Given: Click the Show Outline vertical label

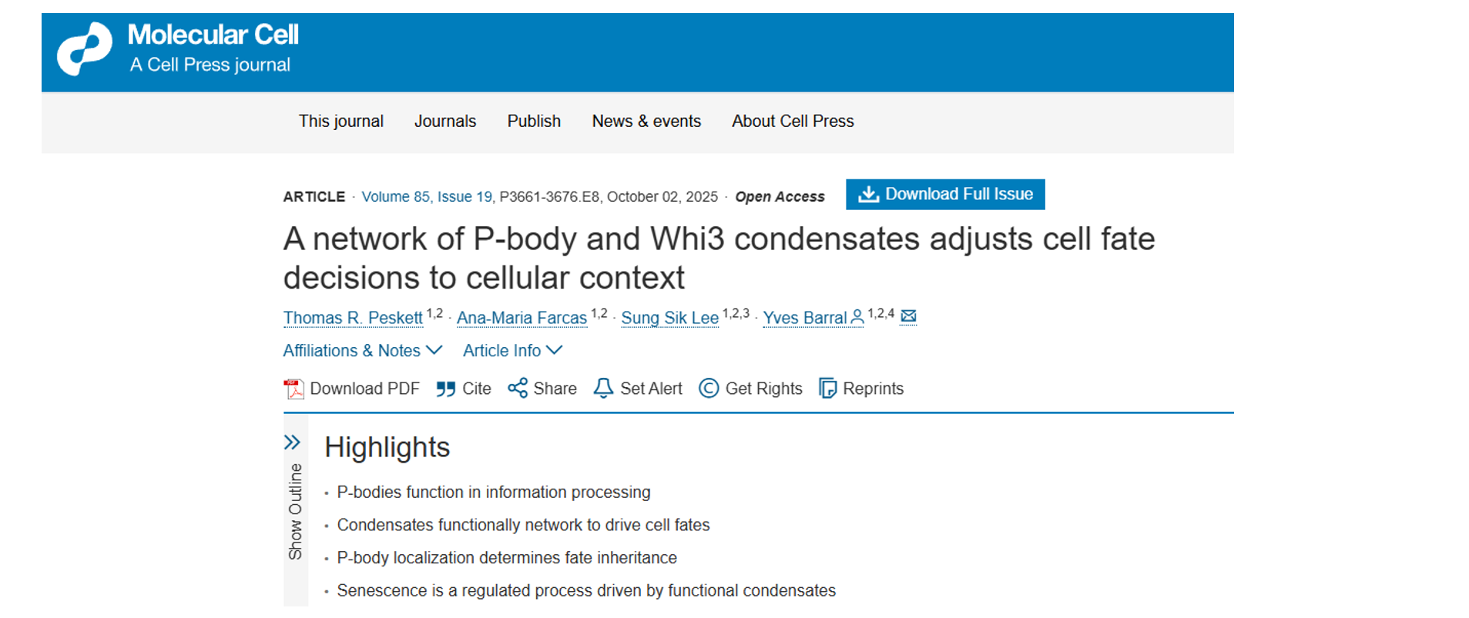Looking at the screenshot, I should 295,512.
